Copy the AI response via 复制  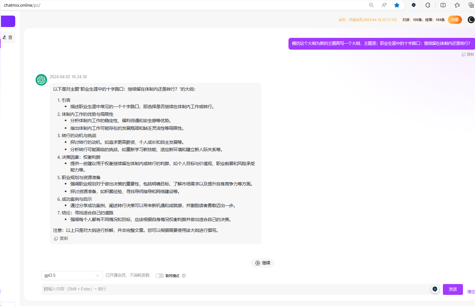coord(61,238)
